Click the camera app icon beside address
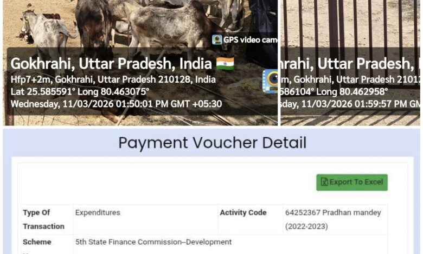 click(270, 81)
